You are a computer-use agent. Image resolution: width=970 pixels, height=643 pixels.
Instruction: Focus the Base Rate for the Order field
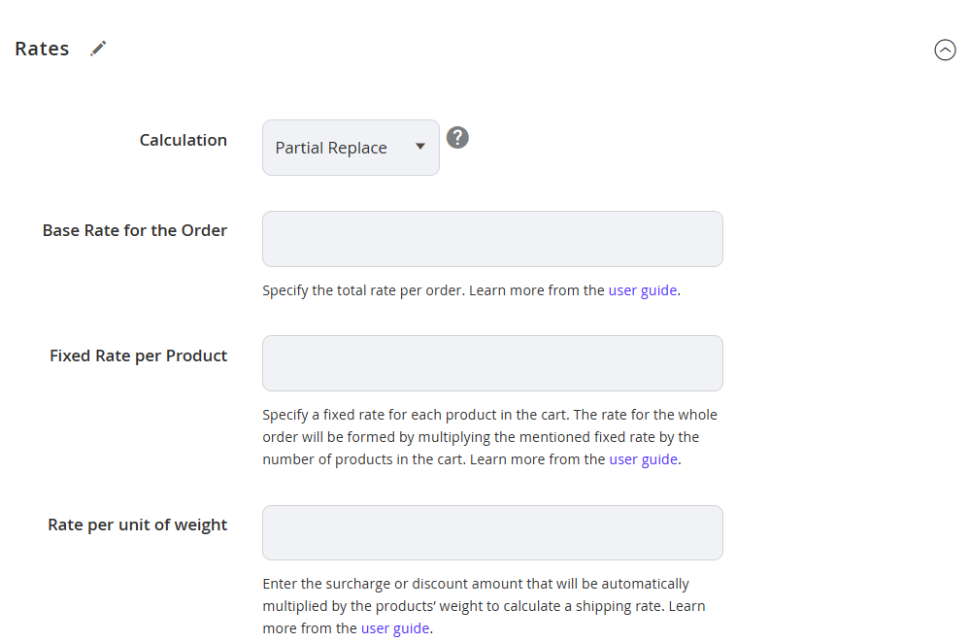pyautogui.click(x=492, y=239)
